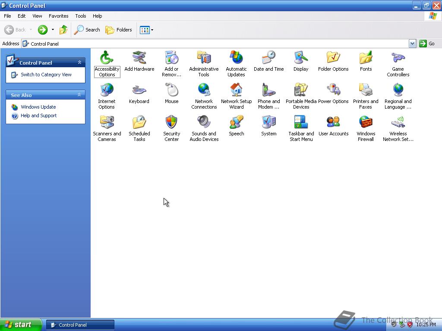Image resolution: width=442 pixels, height=331 pixels.
Task: Click the red security shield tray icon
Action: pos(410,325)
